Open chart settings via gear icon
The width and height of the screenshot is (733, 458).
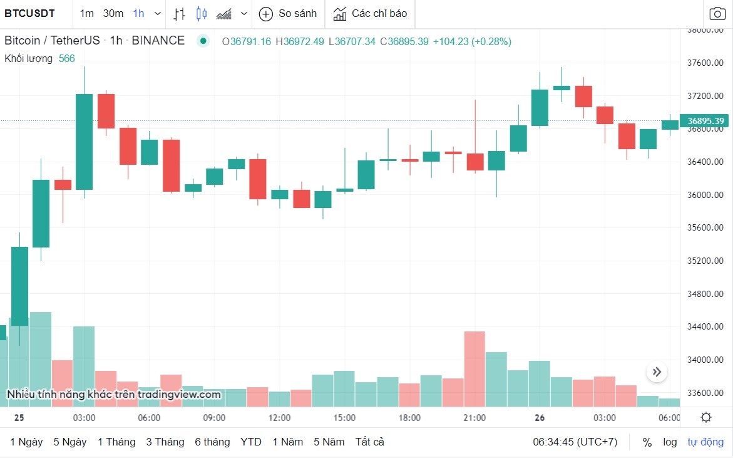tap(706, 417)
